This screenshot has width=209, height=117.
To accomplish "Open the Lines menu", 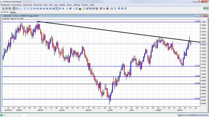I will pyautogui.click(x=56, y=5).
